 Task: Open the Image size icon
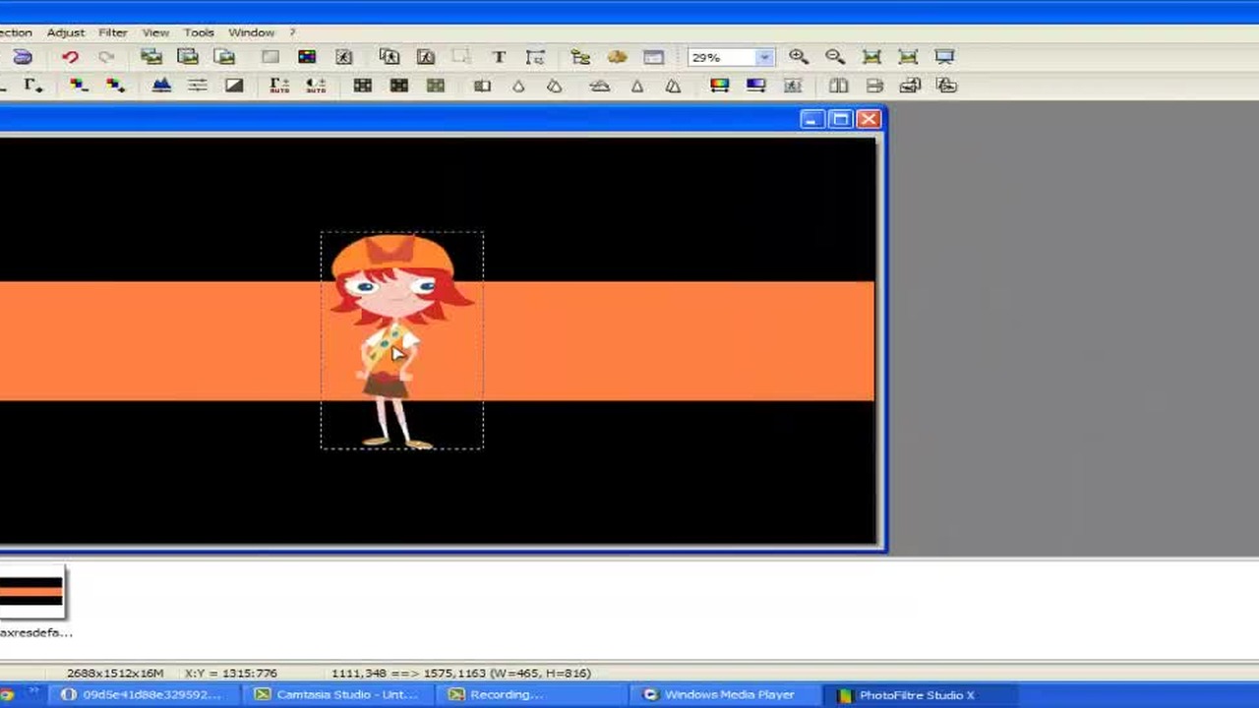point(390,57)
